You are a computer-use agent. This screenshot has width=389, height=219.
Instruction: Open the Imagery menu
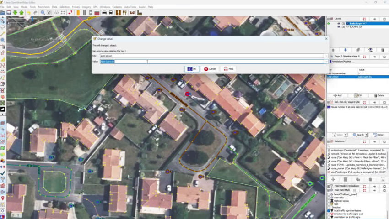click(86, 7)
